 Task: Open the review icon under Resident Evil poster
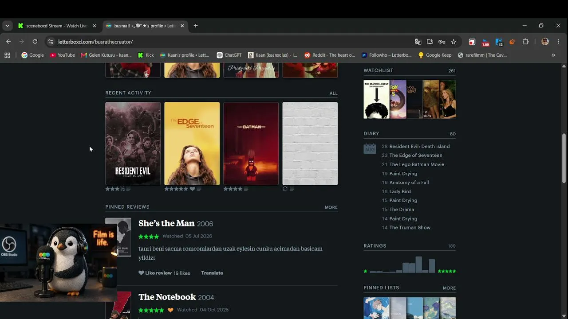[x=128, y=189]
